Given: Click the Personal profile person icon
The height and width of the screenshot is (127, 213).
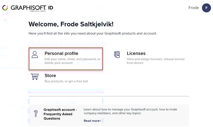Looking at the screenshot, I should [x=35, y=55].
